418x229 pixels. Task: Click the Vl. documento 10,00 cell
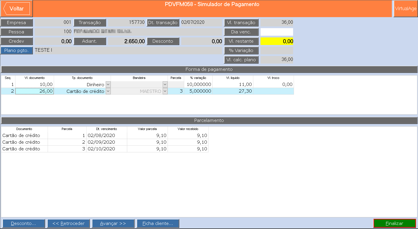[35, 84]
